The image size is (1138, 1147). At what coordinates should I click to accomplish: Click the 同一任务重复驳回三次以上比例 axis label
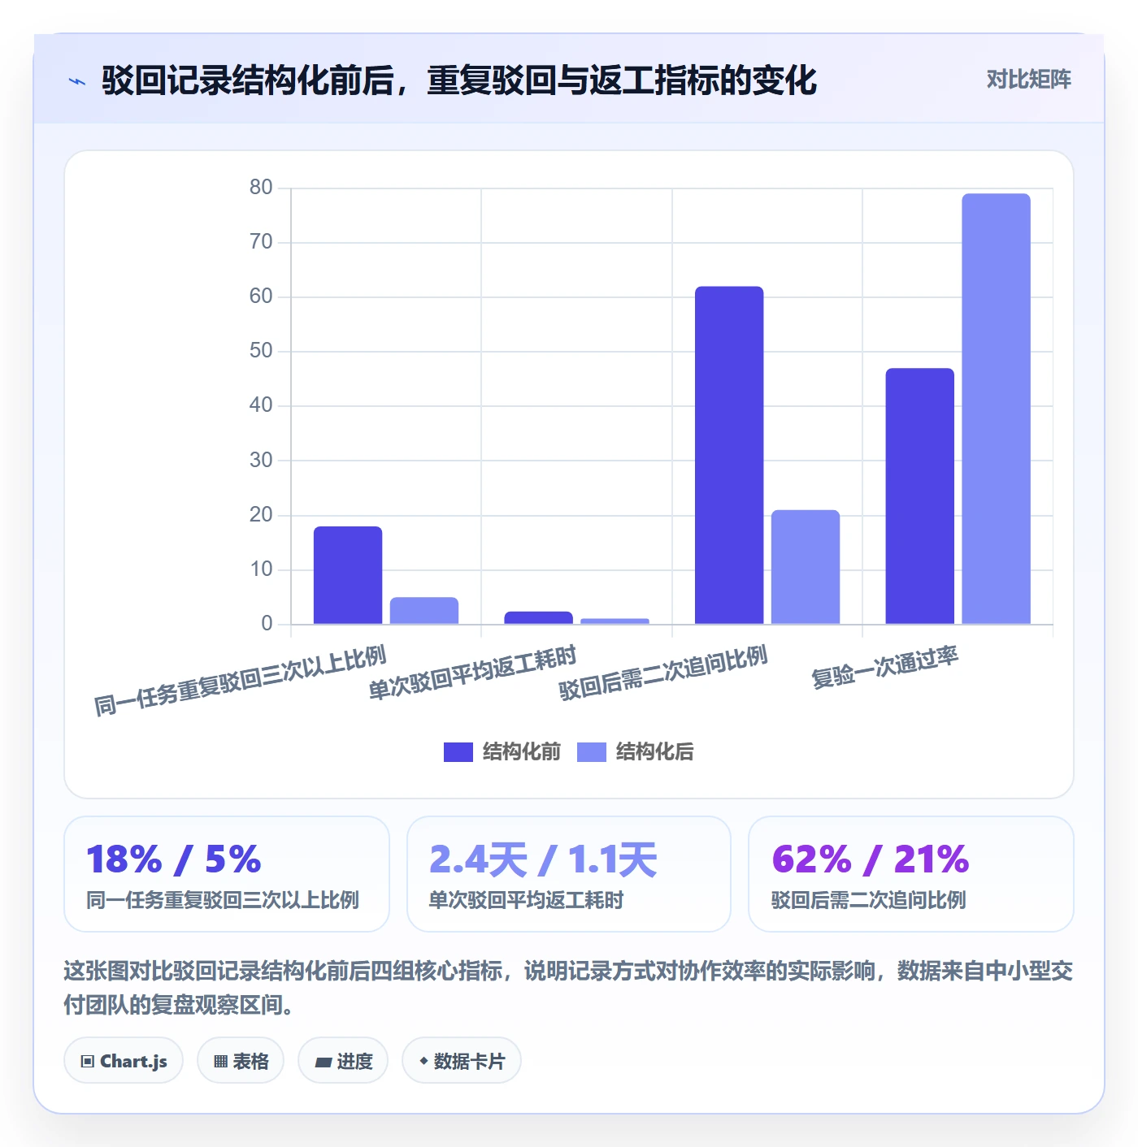coord(240,682)
